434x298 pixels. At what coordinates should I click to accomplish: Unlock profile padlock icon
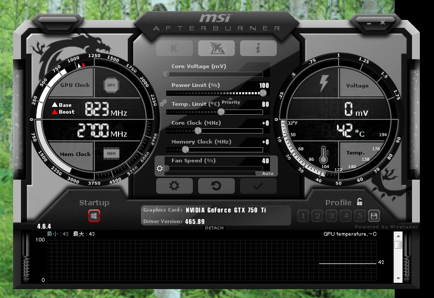coord(359,202)
